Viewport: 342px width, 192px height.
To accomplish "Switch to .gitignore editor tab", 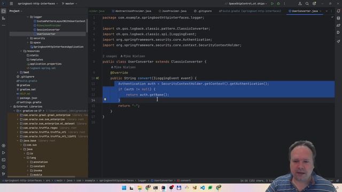I will 203,11.
